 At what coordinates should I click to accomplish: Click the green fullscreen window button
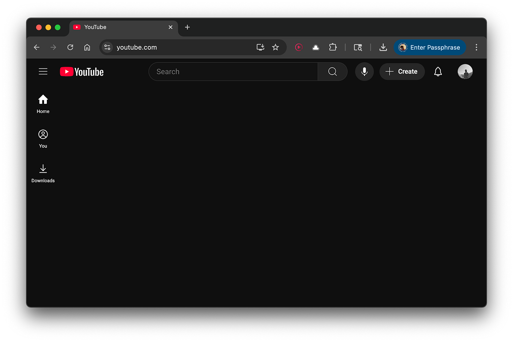[58, 27]
